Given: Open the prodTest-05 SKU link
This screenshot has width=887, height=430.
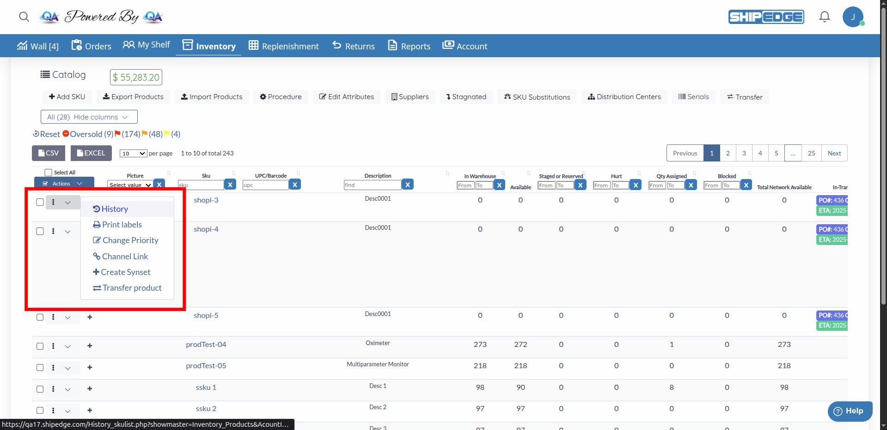Looking at the screenshot, I should (206, 365).
